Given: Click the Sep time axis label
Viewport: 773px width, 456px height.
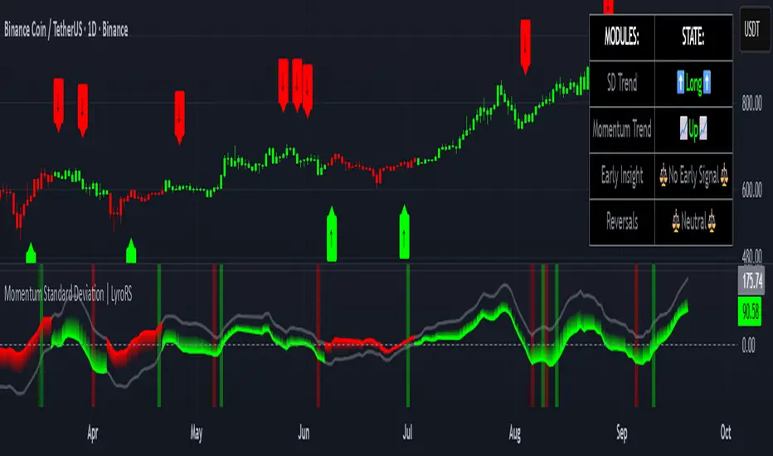Looking at the screenshot, I should coord(622,433).
